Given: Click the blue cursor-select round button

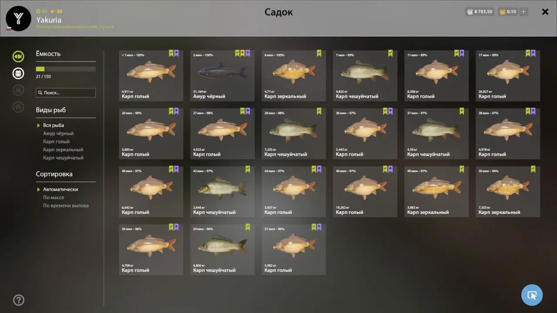Looking at the screenshot, I should coord(532,295).
